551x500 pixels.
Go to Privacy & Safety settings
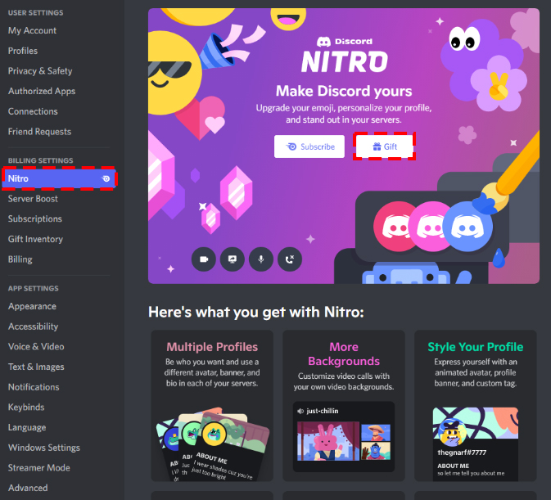[40, 71]
